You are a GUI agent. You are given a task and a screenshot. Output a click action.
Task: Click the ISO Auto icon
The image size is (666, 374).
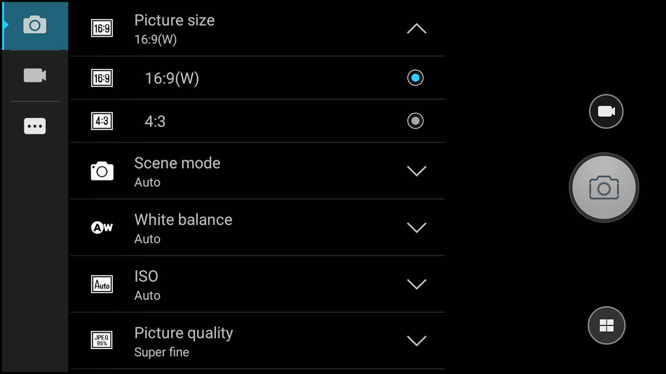102,284
